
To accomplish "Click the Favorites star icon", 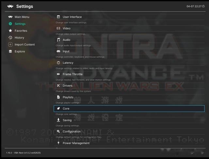I will click(10, 31).
